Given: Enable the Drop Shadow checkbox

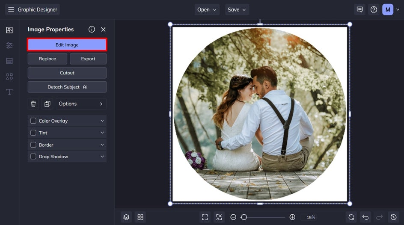Looking at the screenshot, I should (x=33, y=157).
